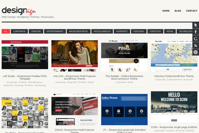This screenshot has height=133, width=199.
Task: Open the Google social sidebar icon
Action: click(196, 39)
